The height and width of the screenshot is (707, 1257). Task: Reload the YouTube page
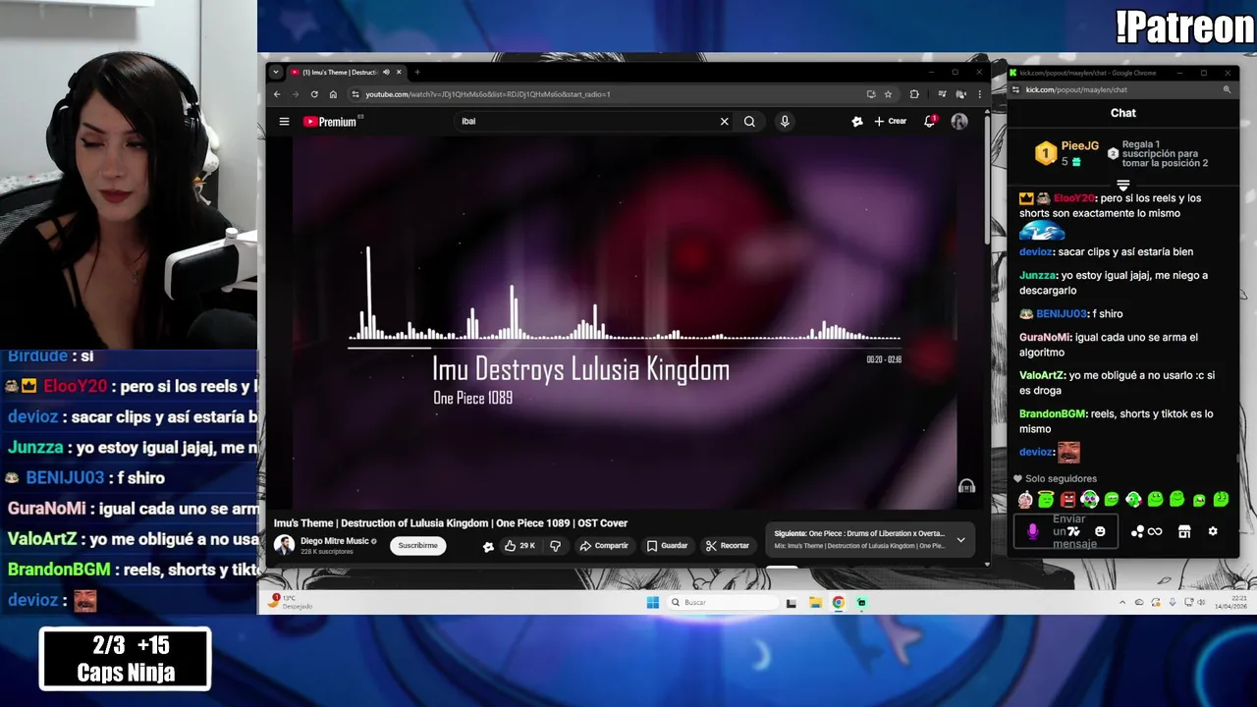[x=314, y=94]
